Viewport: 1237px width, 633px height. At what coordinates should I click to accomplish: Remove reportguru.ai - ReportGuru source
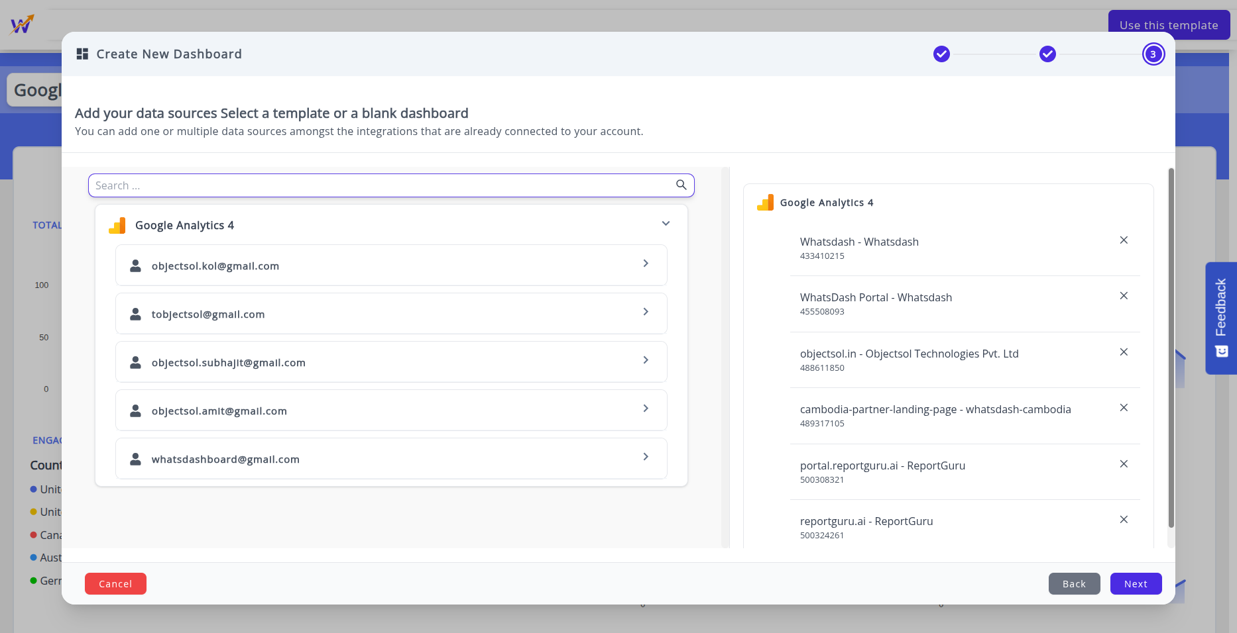[1124, 520]
